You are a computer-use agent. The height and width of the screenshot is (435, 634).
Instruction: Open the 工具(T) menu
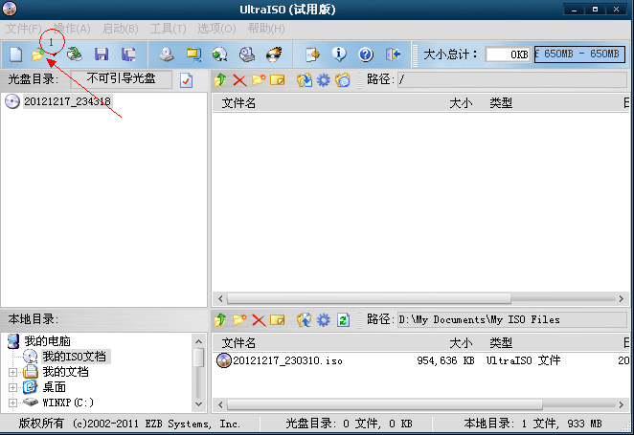pos(169,29)
